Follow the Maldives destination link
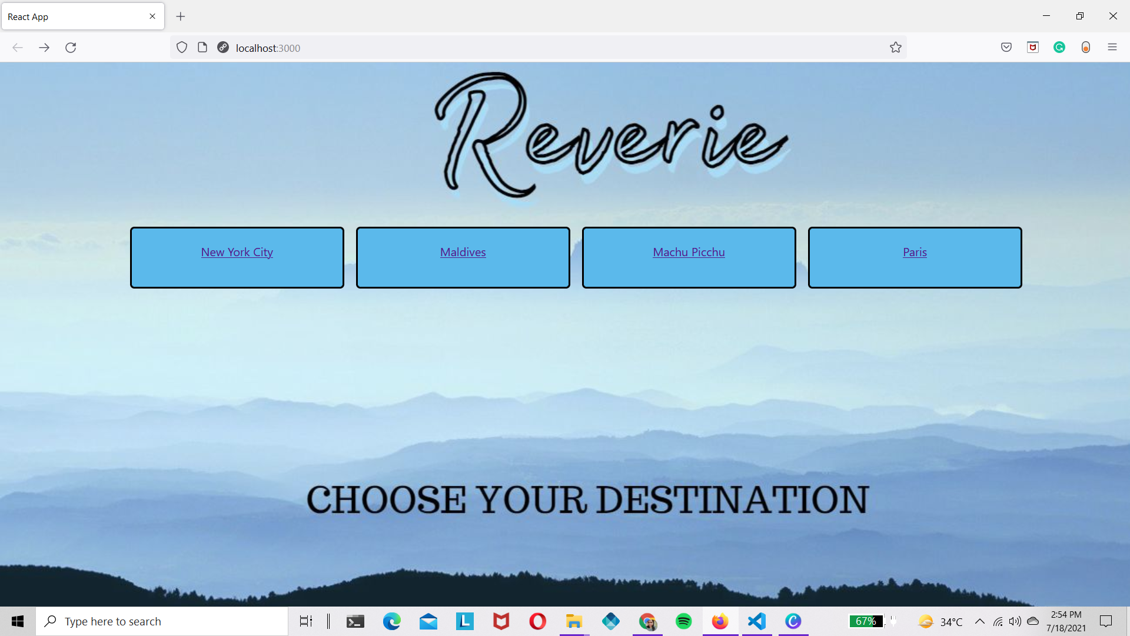Screen dimensions: 1130x636 point(463,252)
